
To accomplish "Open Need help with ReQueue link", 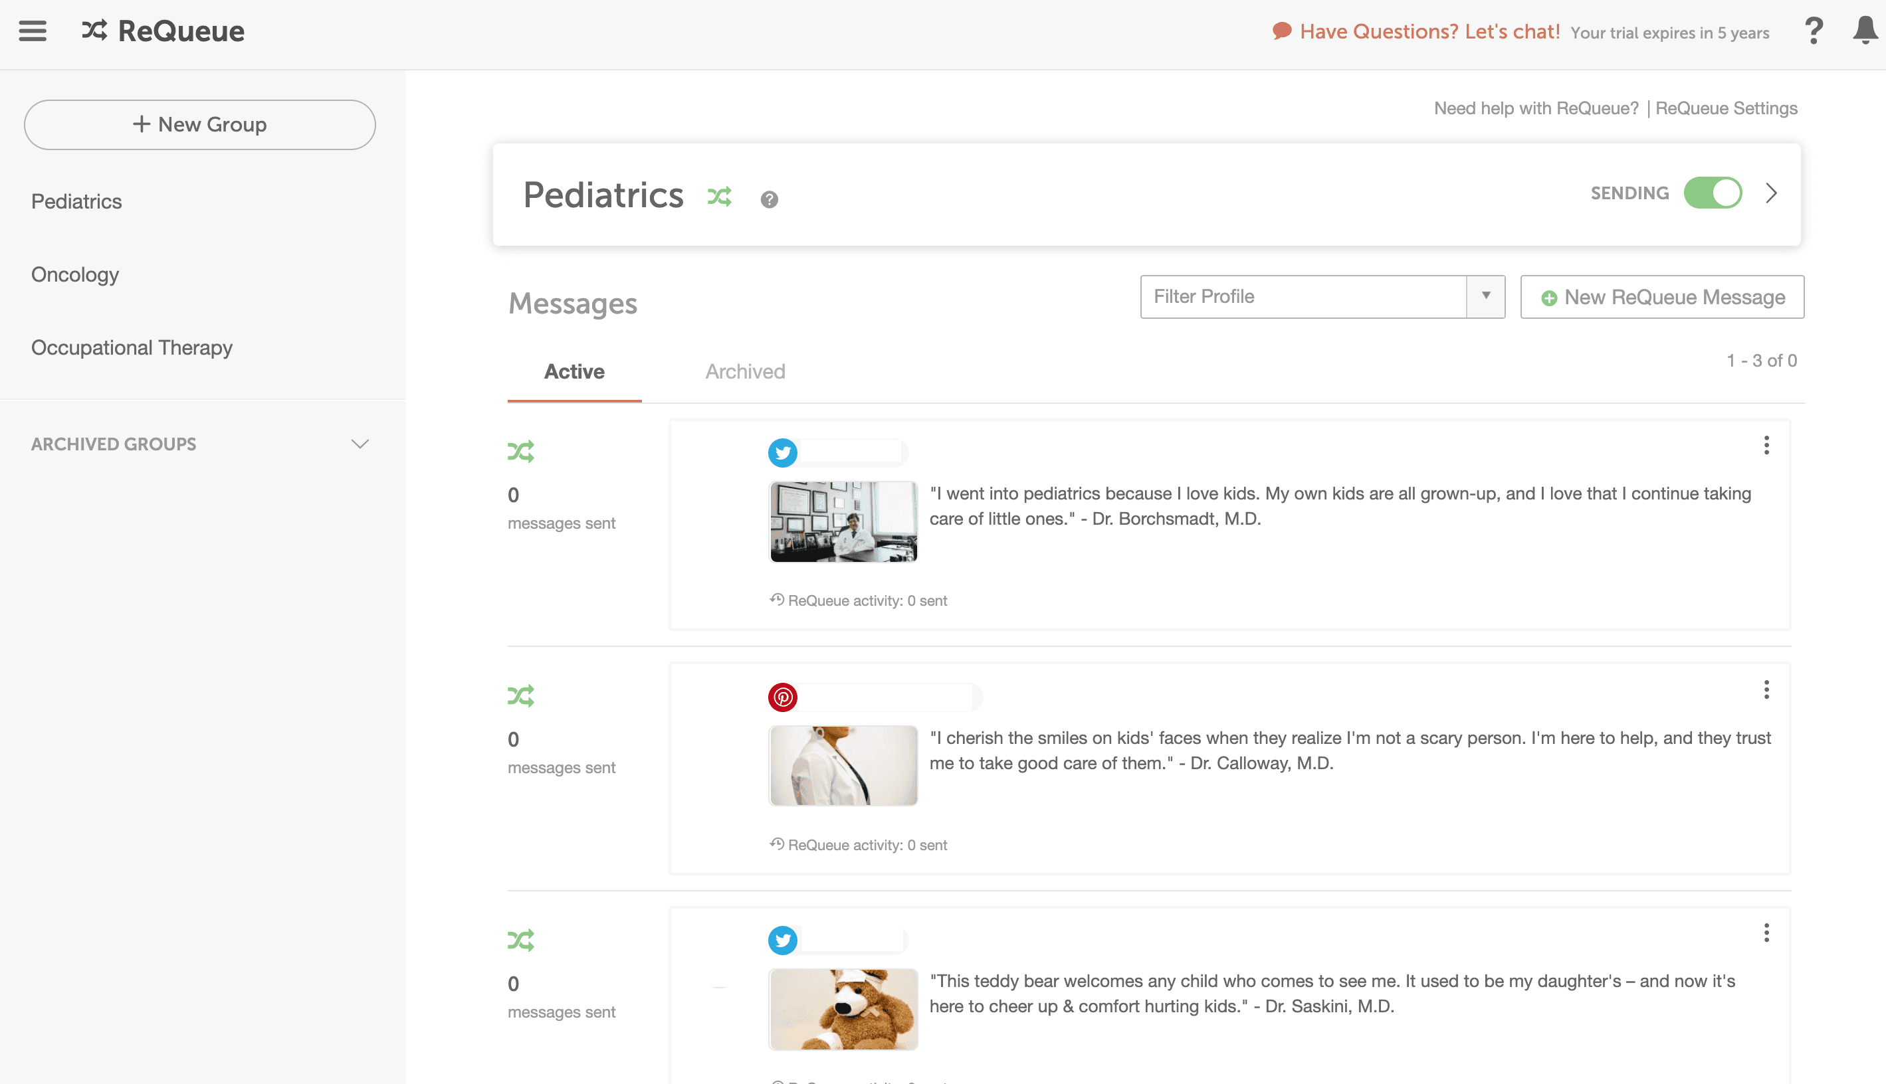I will pos(1536,109).
